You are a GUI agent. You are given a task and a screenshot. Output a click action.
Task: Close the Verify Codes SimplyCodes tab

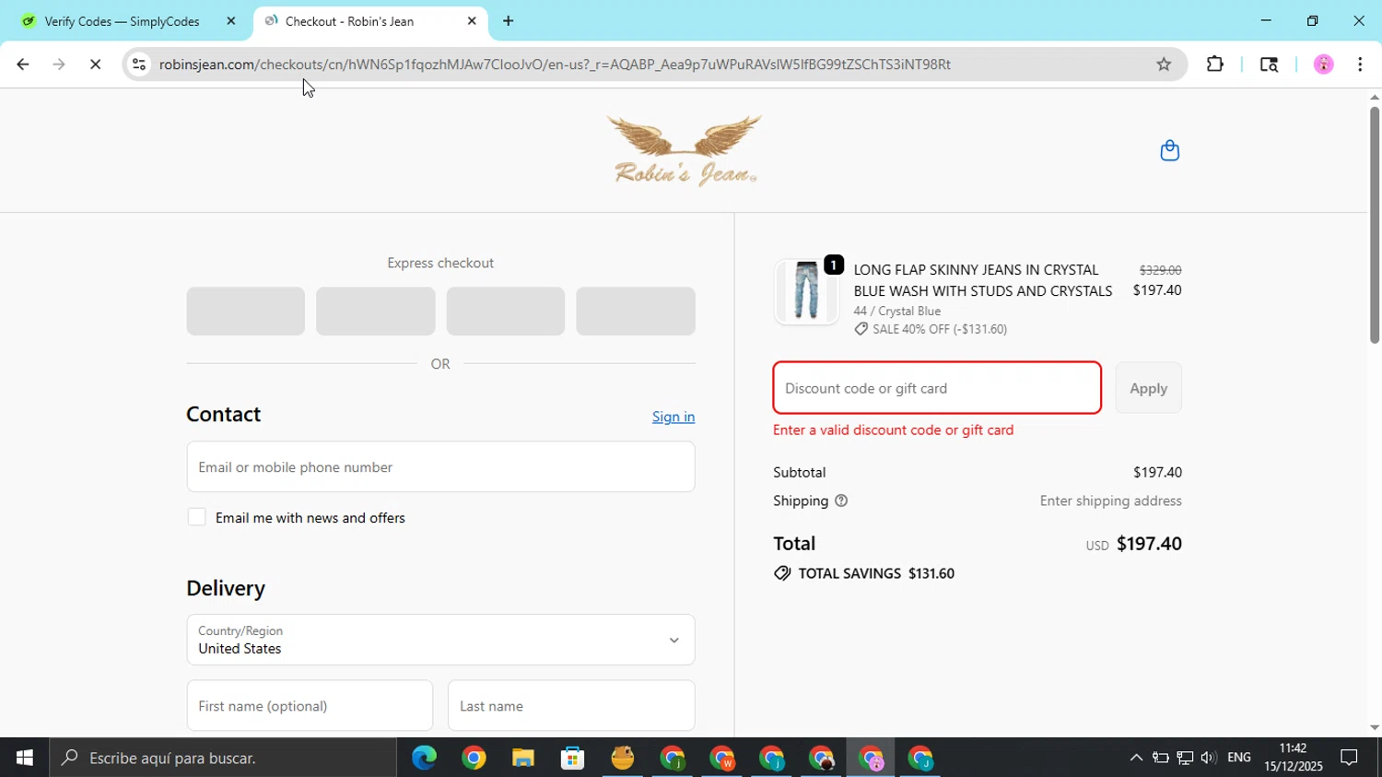click(231, 21)
